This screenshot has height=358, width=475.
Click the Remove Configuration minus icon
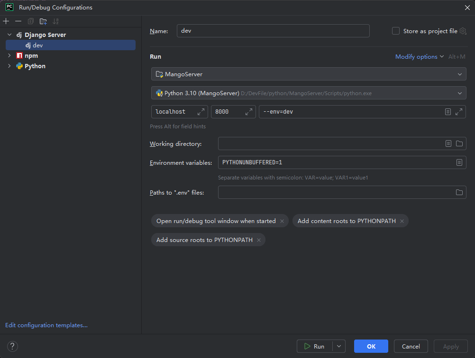click(18, 21)
